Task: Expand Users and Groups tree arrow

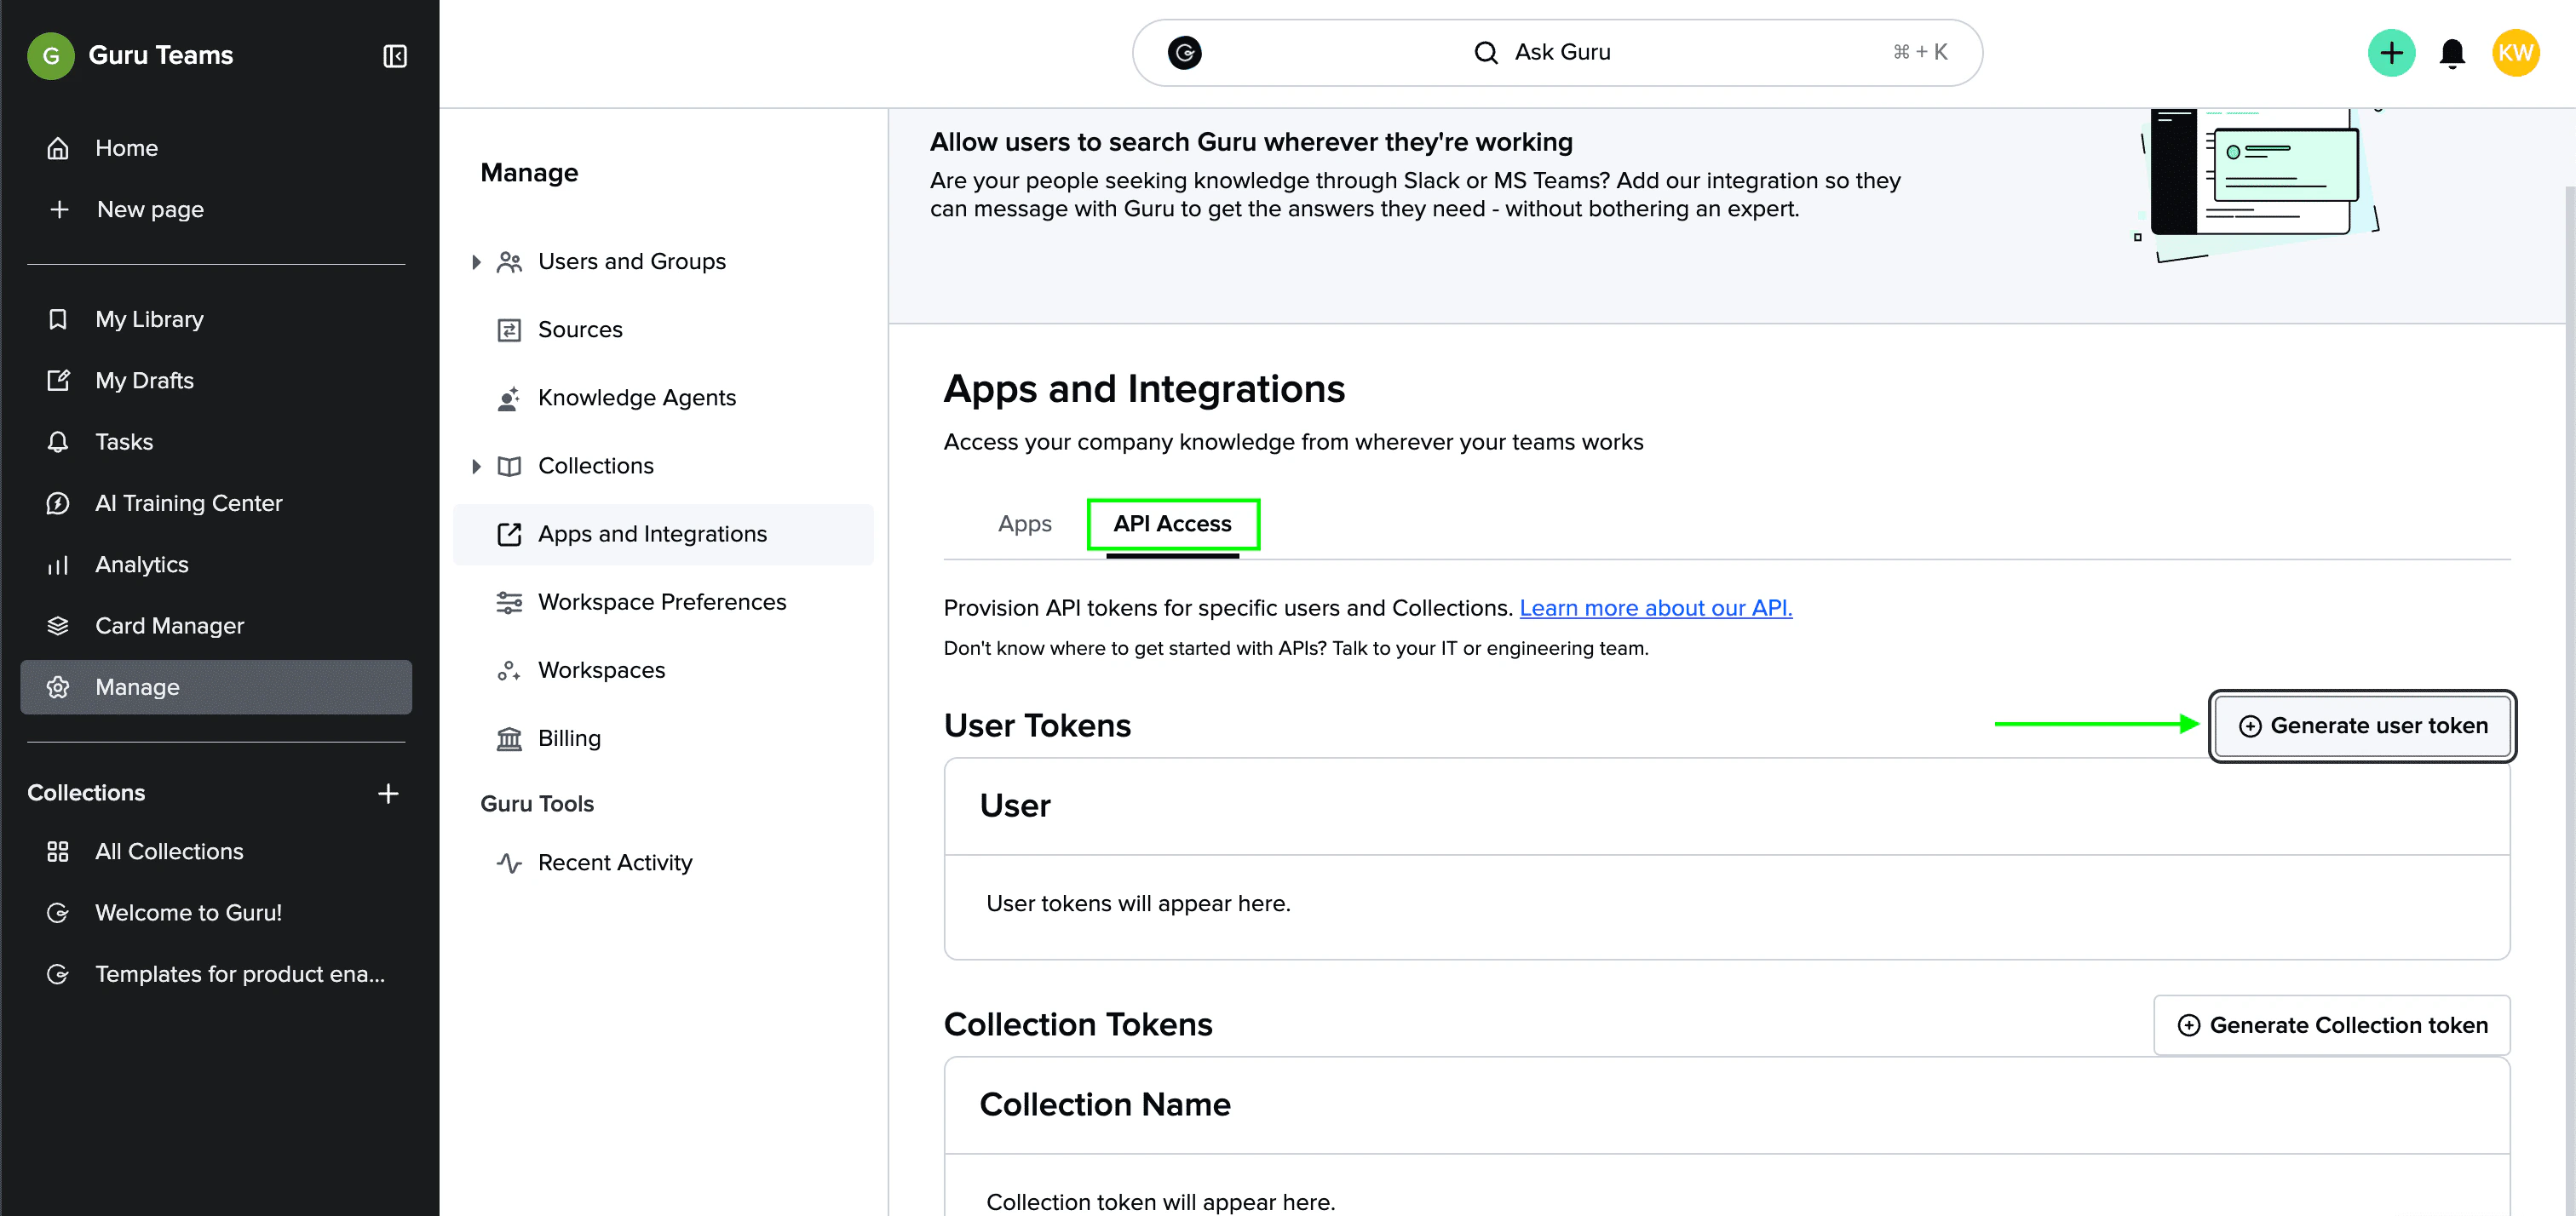Action: point(476,262)
